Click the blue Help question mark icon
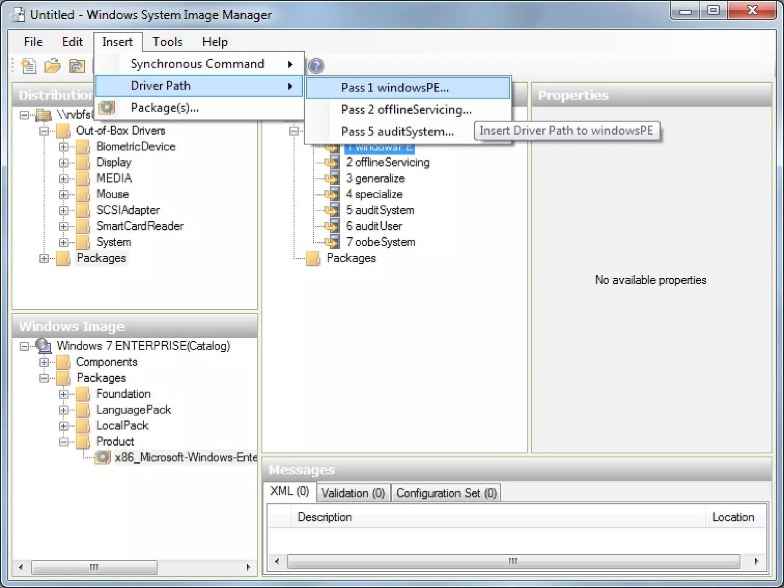The width and height of the screenshot is (784, 588). [x=316, y=66]
